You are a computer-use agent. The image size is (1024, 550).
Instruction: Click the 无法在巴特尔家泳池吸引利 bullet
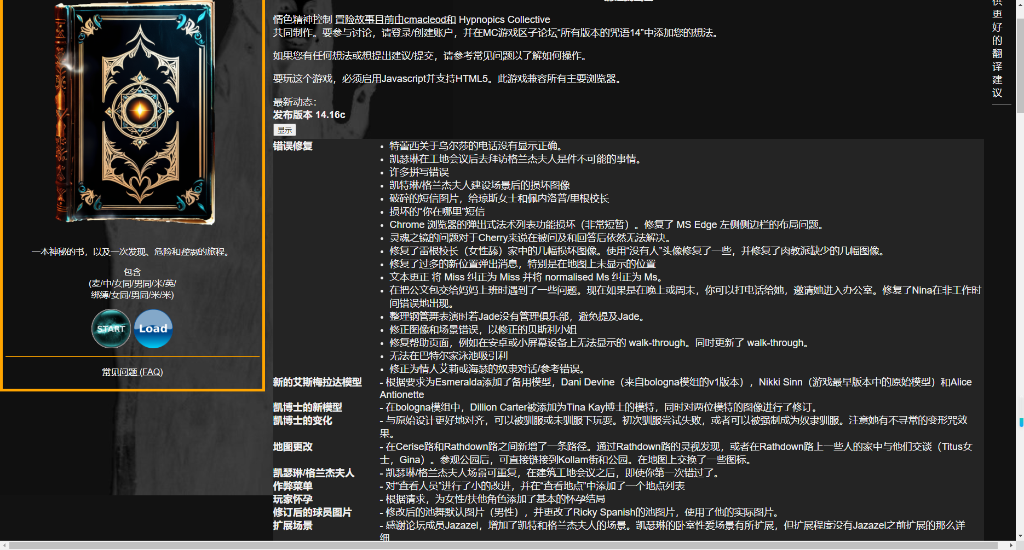tap(448, 356)
